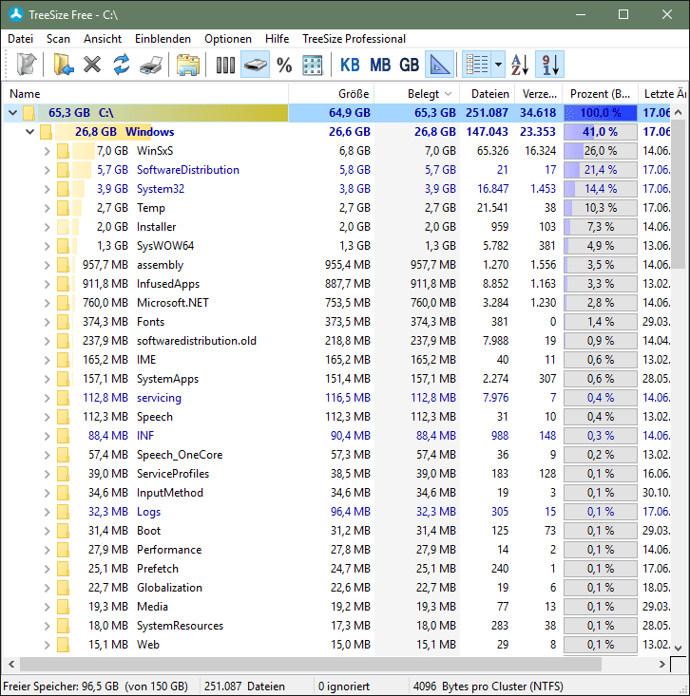
Task: Open the Optionen menu
Action: 228,39
